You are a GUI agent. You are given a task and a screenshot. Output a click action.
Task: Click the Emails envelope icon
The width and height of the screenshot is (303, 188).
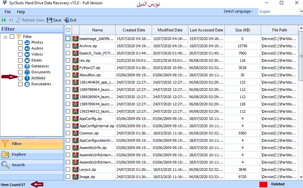(27, 60)
